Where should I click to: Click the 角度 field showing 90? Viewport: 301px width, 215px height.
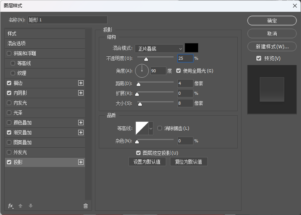pyautogui.click(x=158, y=71)
